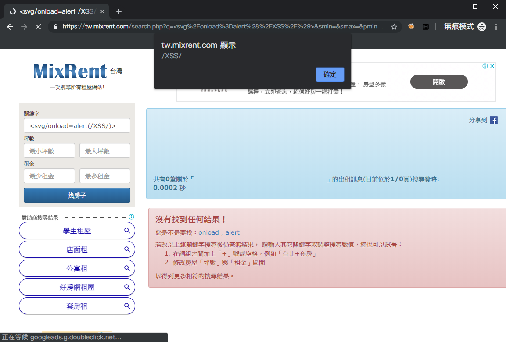
Task: Maximize the browser window
Action: [475, 7]
